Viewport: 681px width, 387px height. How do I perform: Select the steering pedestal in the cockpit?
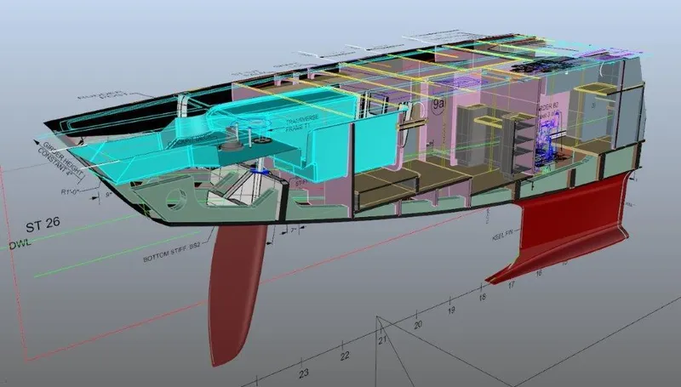point(232,139)
